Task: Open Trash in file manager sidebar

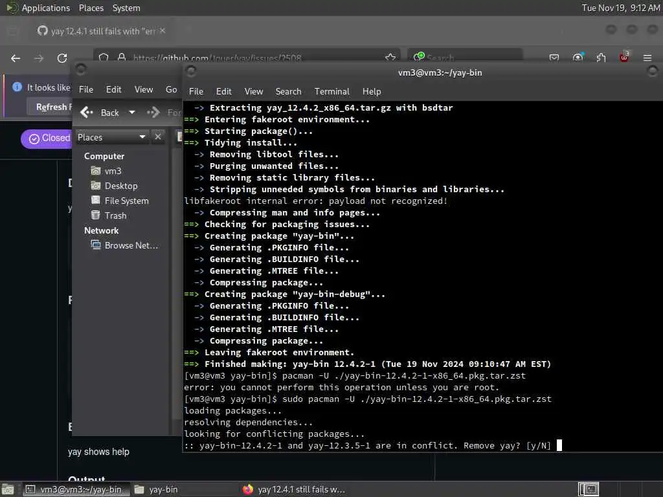Action: coord(109,215)
